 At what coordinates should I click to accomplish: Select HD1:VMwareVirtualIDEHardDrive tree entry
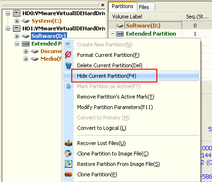point(64,28)
